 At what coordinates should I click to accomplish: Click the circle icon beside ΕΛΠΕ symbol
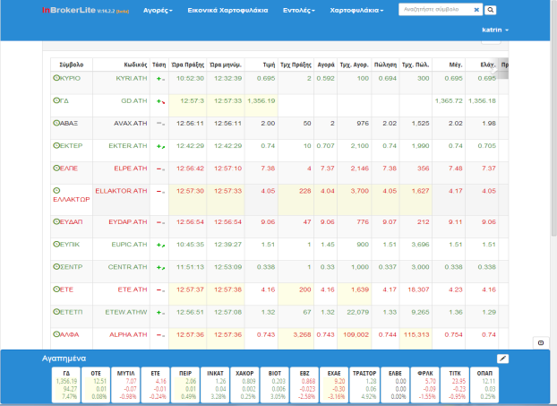(x=56, y=168)
